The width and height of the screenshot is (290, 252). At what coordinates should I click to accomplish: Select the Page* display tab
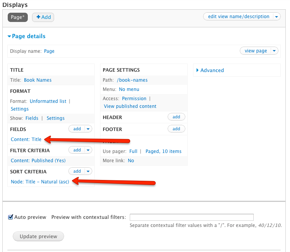point(18,17)
